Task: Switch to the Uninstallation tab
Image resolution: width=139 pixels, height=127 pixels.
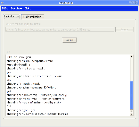Action: [x=32, y=17]
